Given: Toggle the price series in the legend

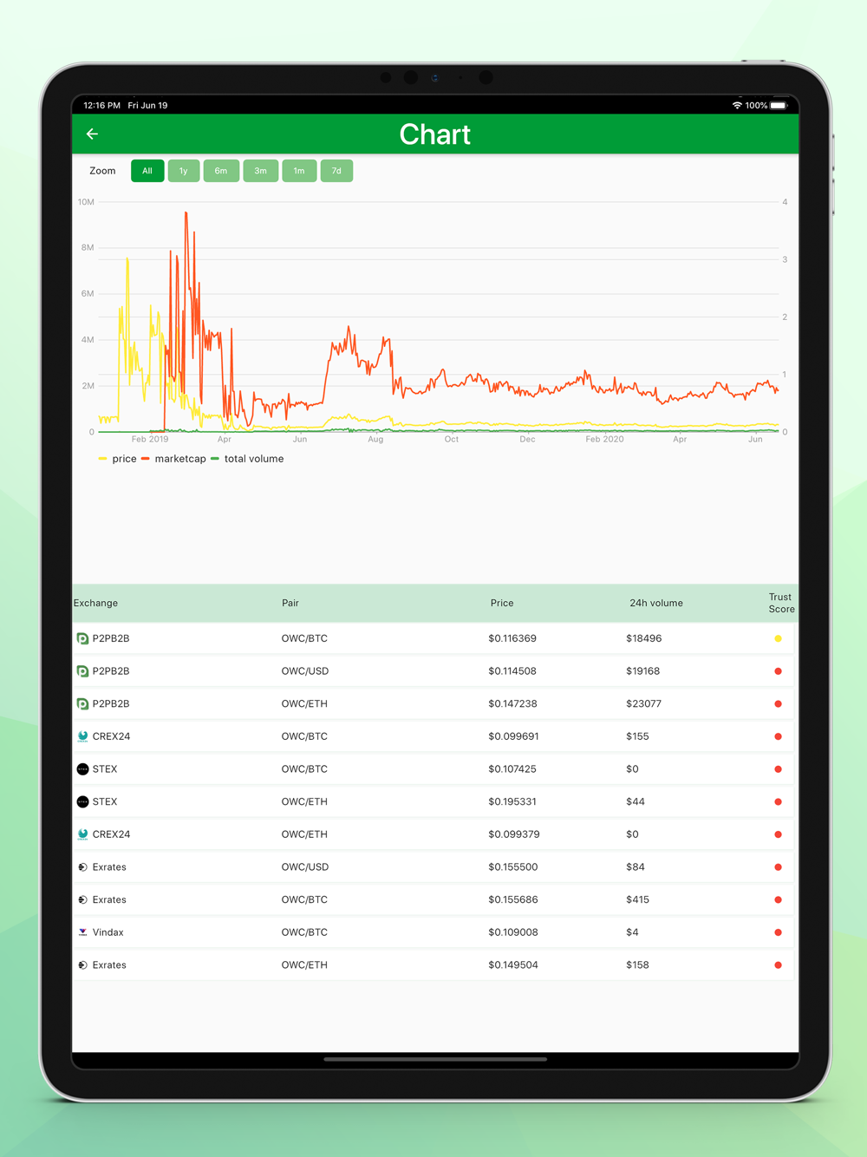Looking at the screenshot, I should pyautogui.click(x=118, y=459).
